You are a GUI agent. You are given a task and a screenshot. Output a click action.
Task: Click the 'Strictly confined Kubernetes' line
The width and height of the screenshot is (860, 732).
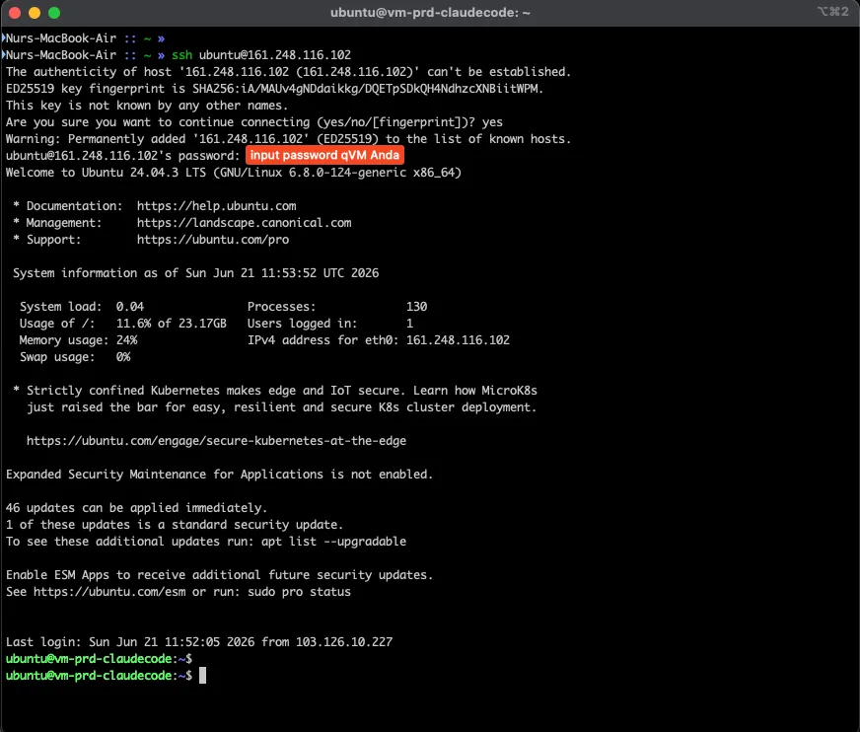click(x=275, y=391)
